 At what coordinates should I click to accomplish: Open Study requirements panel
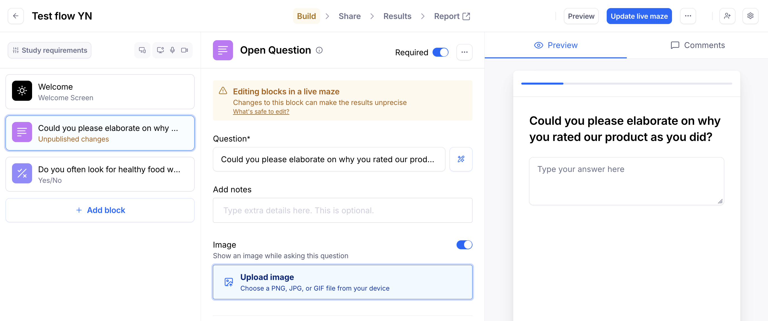point(49,50)
